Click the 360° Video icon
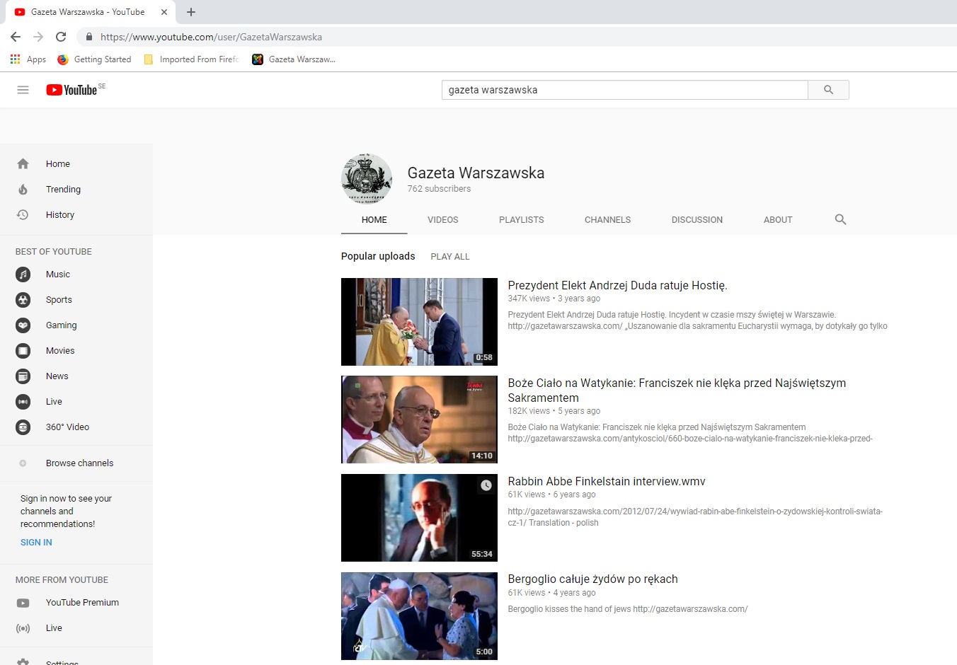 click(x=23, y=427)
